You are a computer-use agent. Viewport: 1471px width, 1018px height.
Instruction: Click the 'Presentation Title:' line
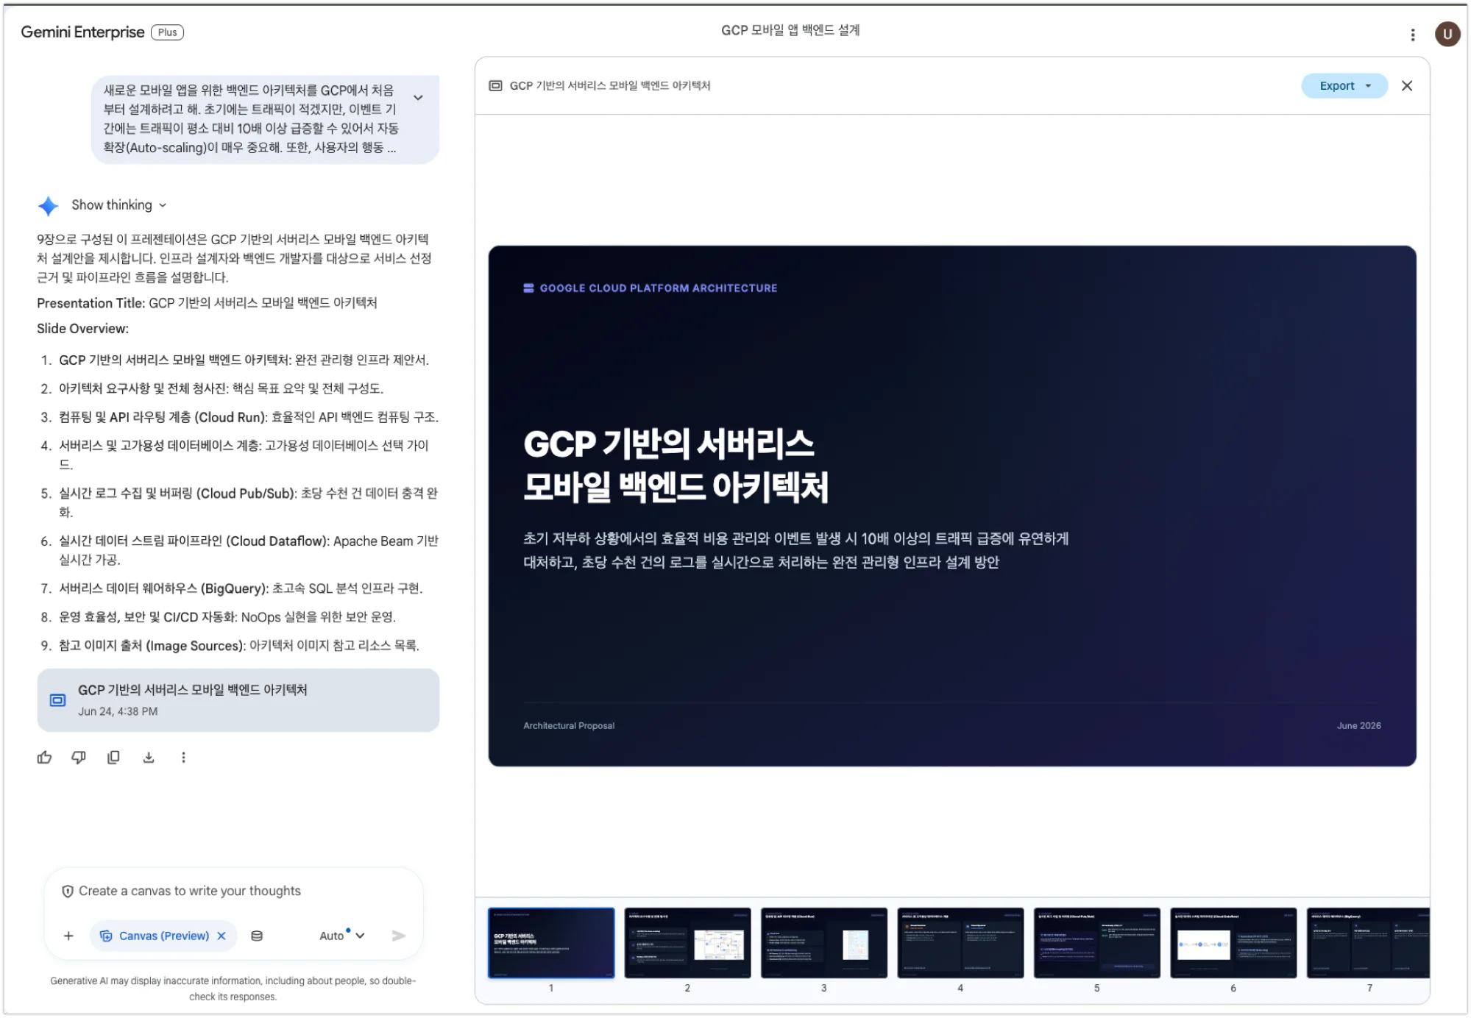(x=207, y=304)
